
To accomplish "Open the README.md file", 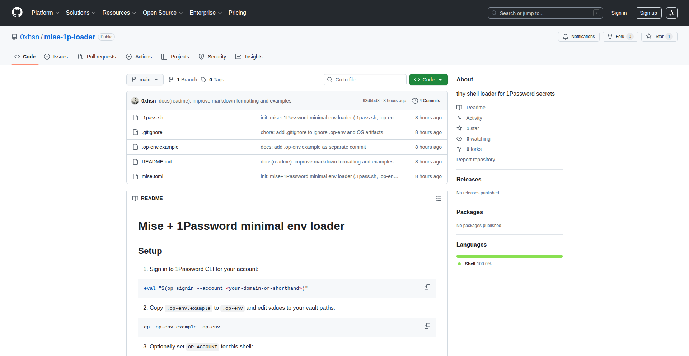I will (157, 162).
